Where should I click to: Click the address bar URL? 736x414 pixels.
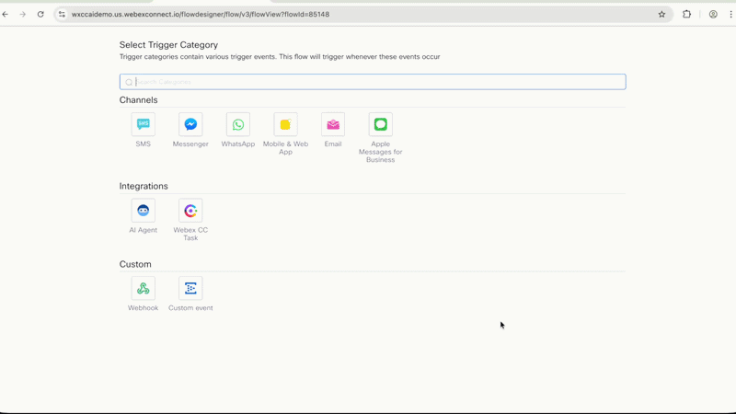[x=201, y=14]
